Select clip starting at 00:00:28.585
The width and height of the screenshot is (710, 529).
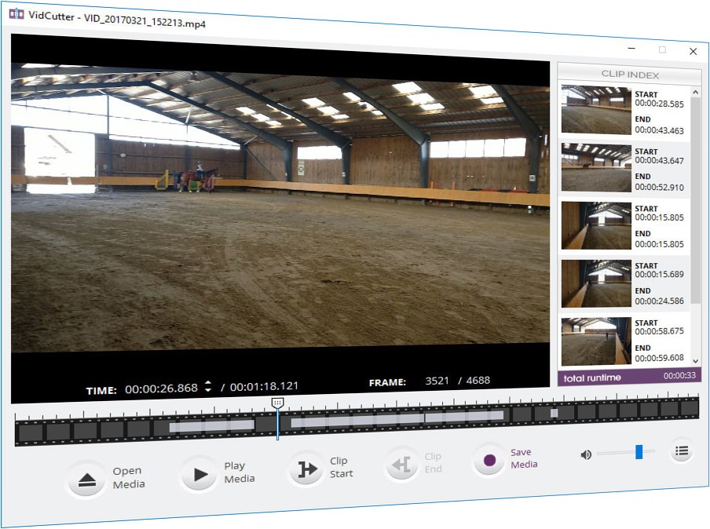[624, 110]
